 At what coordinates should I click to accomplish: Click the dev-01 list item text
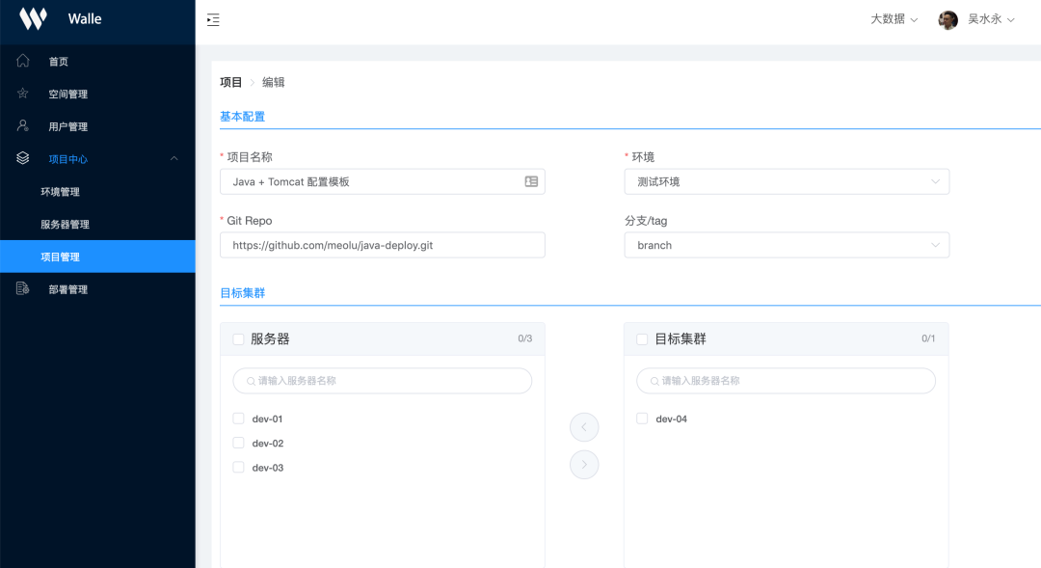268,419
